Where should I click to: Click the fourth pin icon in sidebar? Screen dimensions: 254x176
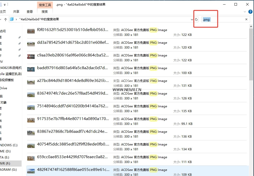(x=19, y=56)
